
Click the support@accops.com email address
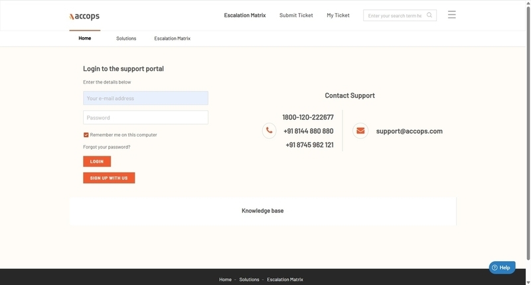coord(409,131)
